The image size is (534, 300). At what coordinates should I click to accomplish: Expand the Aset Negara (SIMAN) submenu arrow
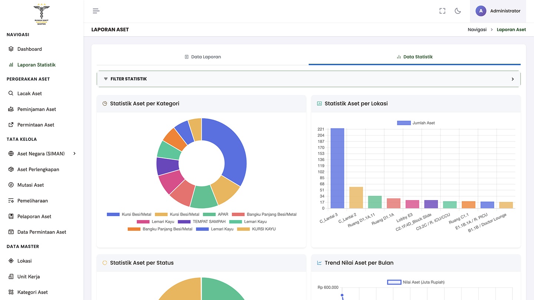pos(75,153)
